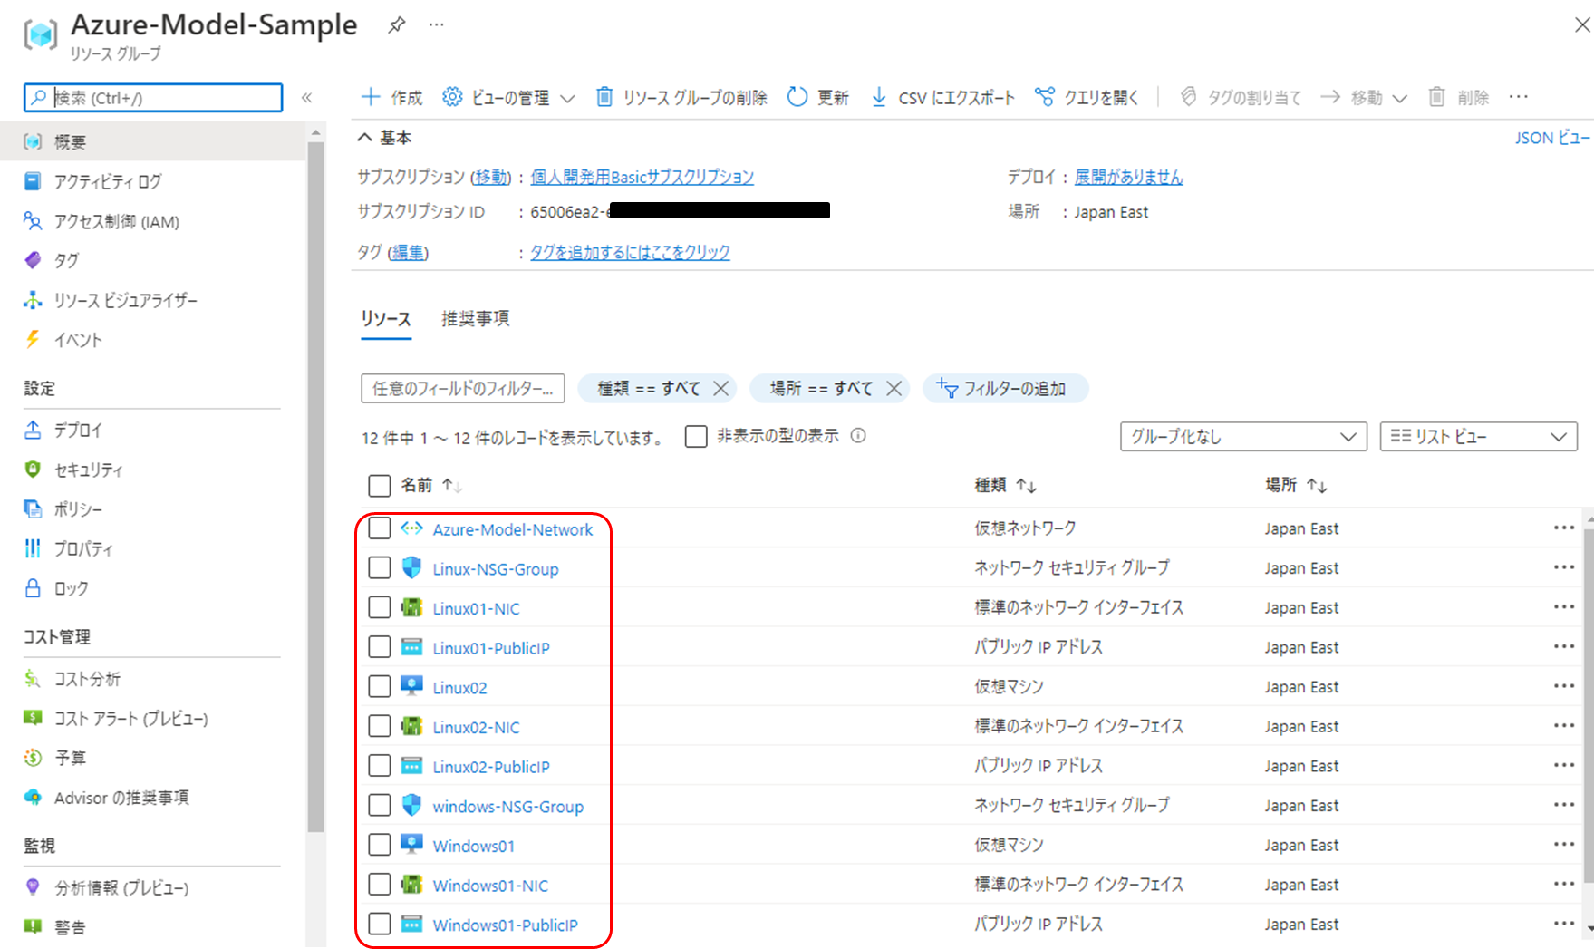Screen dimensions: 1594x949
Task: Open the toolbar overflow ellipsis menu
Action: pyautogui.click(x=1519, y=97)
